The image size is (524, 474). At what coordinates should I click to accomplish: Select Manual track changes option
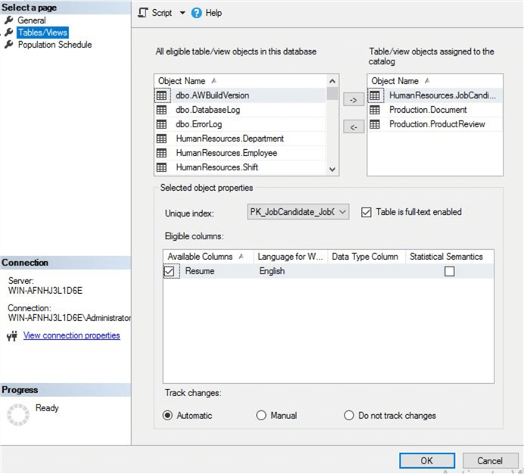tap(261, 415)
